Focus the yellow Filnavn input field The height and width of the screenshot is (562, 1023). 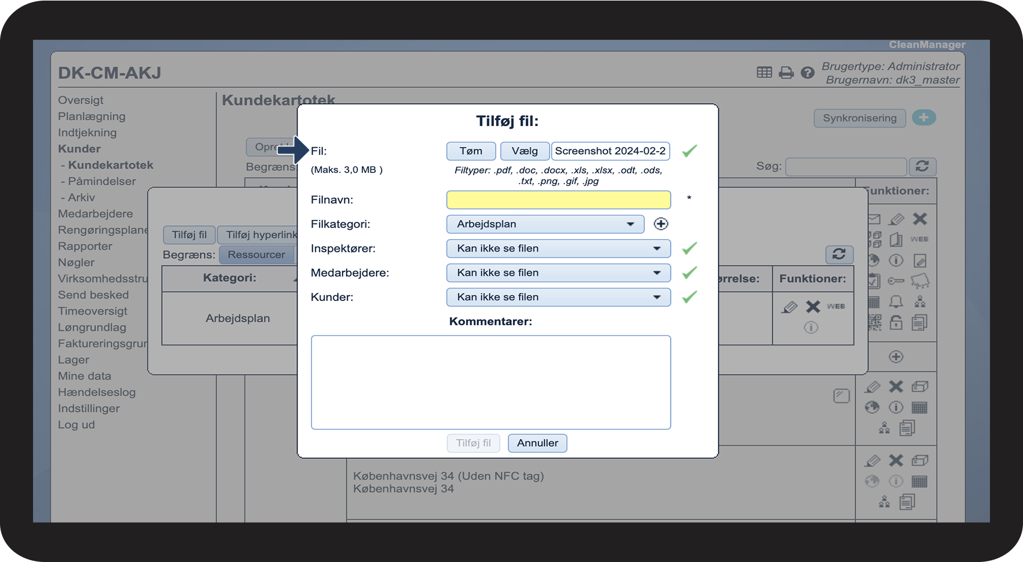(559, 200)
